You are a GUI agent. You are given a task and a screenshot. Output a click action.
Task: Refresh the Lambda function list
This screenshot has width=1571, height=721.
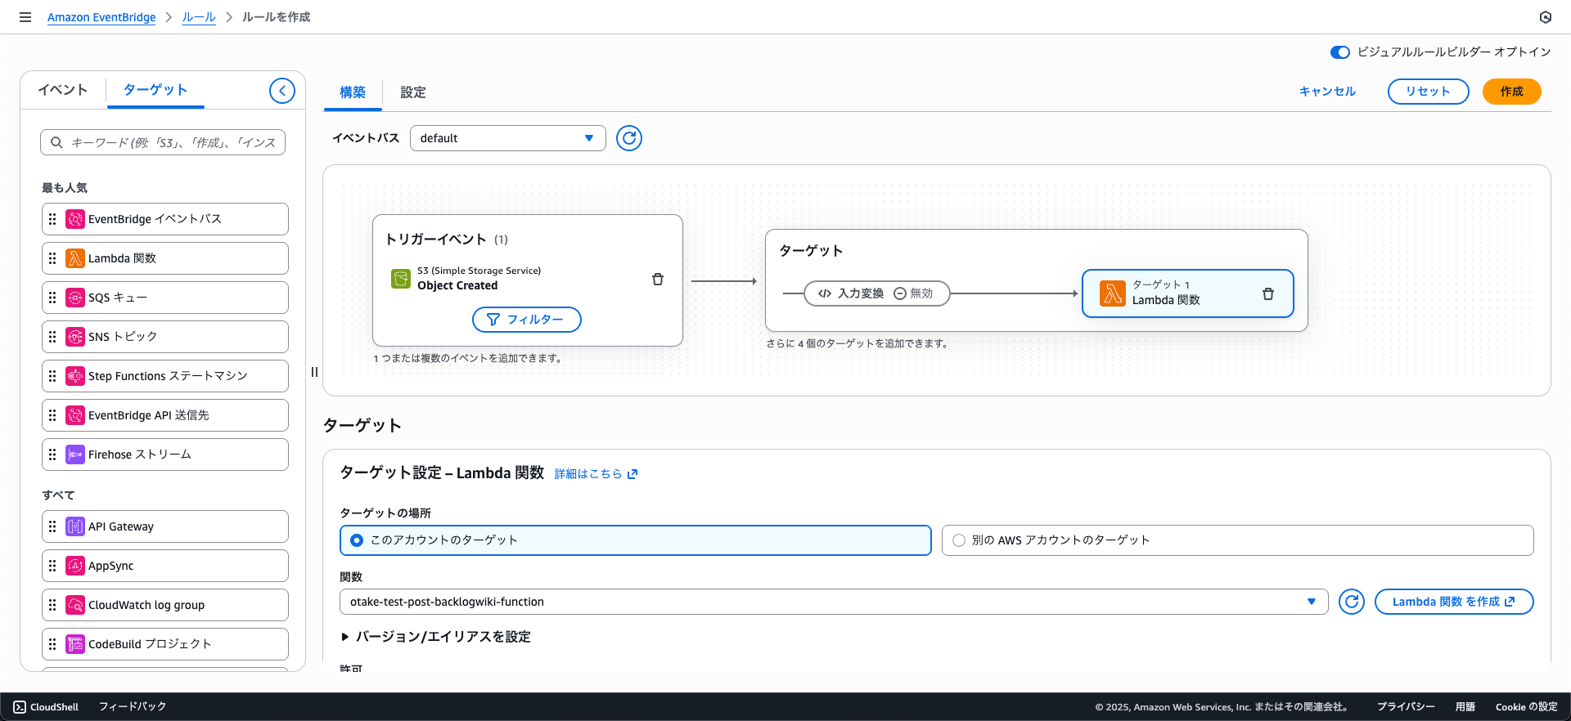(x=1351, y=602)
